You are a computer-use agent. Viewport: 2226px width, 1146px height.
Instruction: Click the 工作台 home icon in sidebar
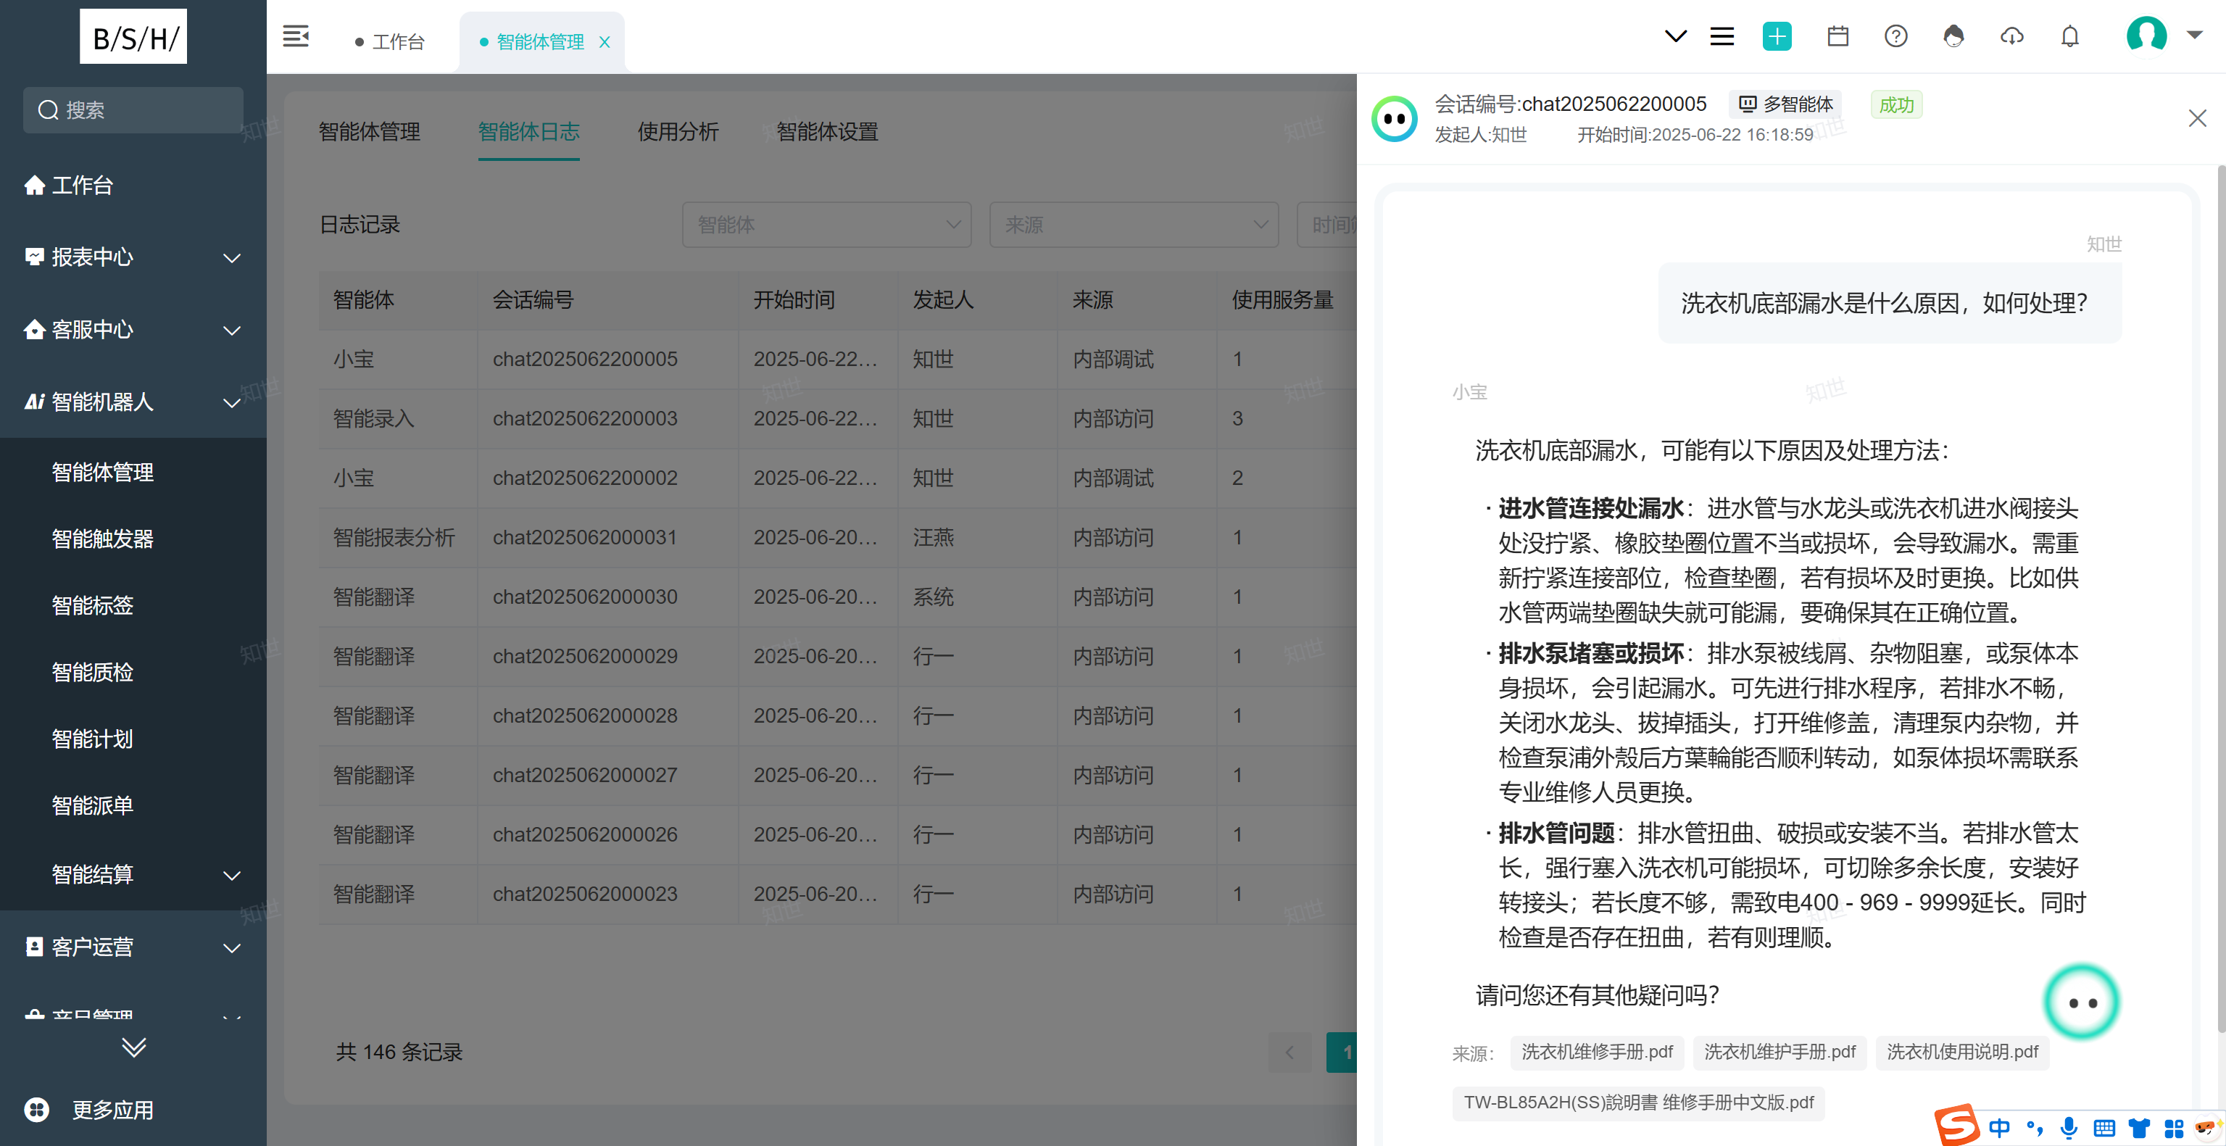[x=35, y=185]
